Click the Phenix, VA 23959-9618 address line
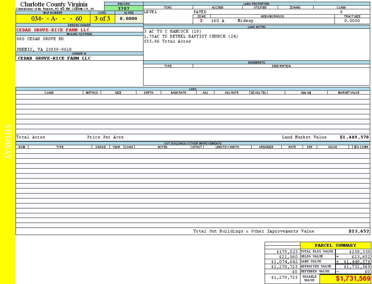The width and height of the screenshot is (372, 284). 44,50
